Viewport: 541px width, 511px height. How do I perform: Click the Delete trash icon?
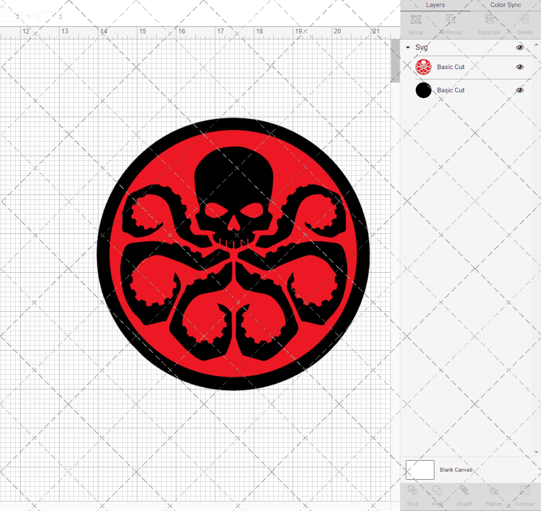[x=525, y=19]
